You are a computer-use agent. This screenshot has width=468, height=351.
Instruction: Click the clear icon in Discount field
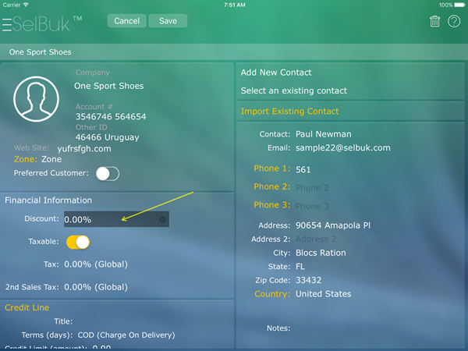pos(161,220)
